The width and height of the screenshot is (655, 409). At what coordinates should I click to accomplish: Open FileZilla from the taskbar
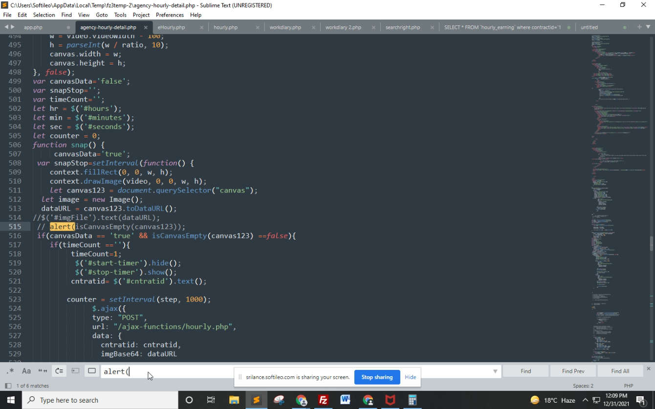point(323,400)
